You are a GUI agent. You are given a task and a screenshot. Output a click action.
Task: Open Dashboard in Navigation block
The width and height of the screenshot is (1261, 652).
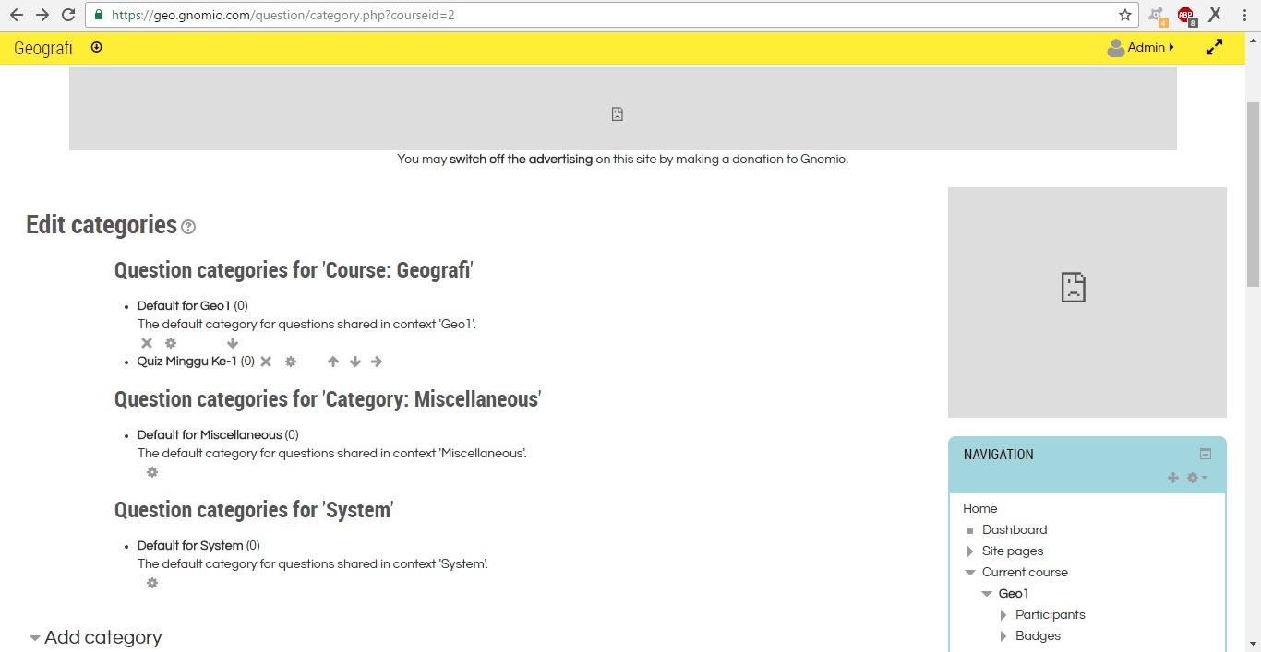(1015, 529)
